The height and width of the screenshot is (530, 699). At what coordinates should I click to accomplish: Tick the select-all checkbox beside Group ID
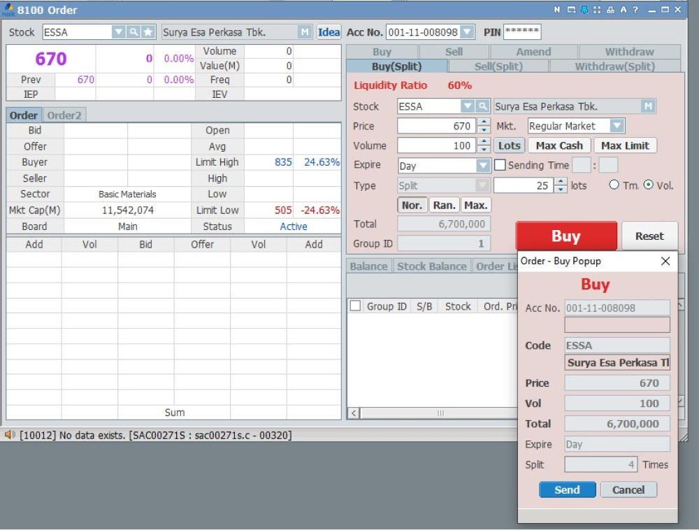356,306
